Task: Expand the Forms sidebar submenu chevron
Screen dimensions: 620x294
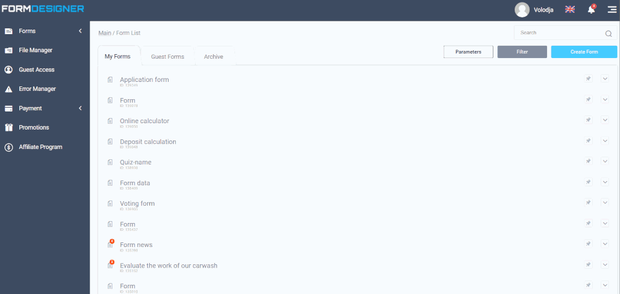Action: tap(80, 31)
